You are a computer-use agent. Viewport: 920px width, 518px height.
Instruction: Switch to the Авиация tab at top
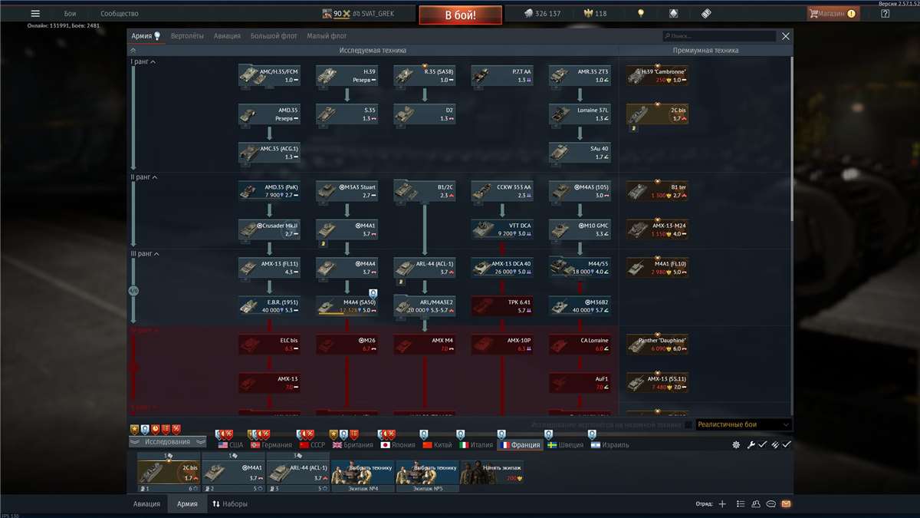[x=228, y=36]
